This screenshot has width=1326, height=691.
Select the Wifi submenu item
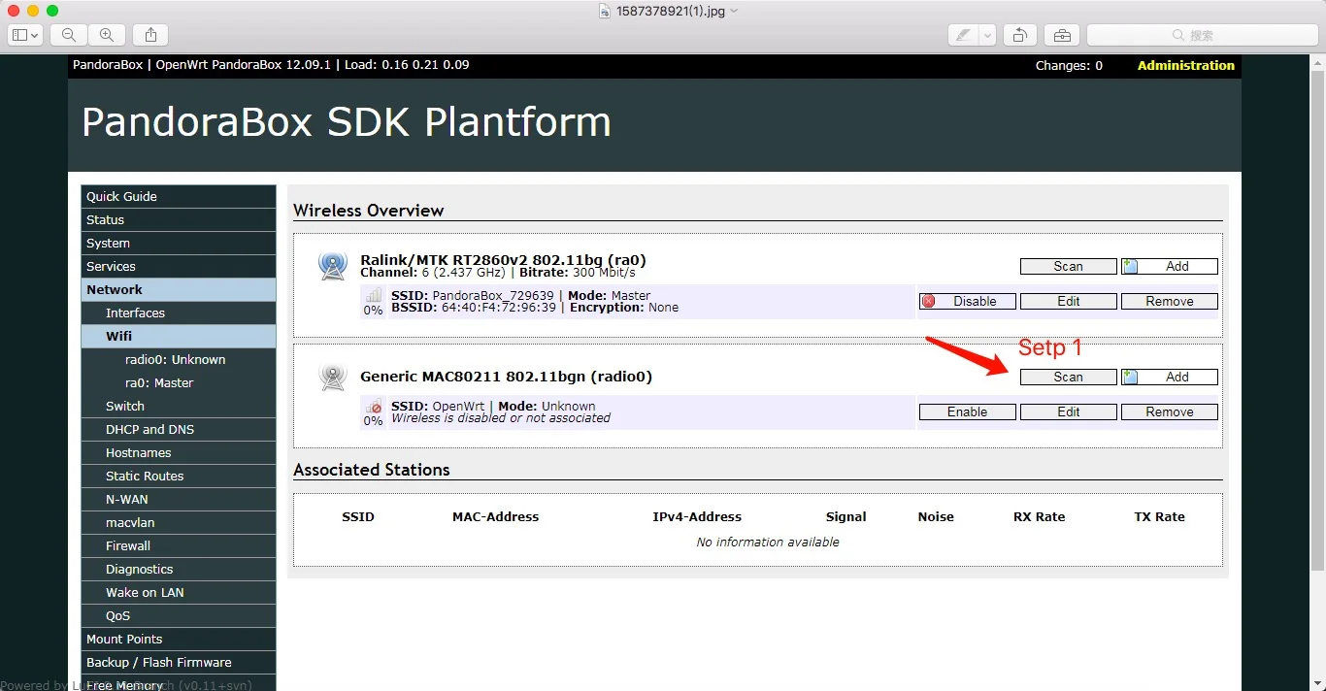[179, 336]
